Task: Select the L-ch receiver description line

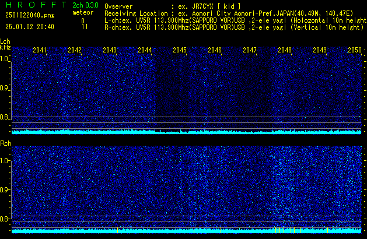Action: point(236,20)
